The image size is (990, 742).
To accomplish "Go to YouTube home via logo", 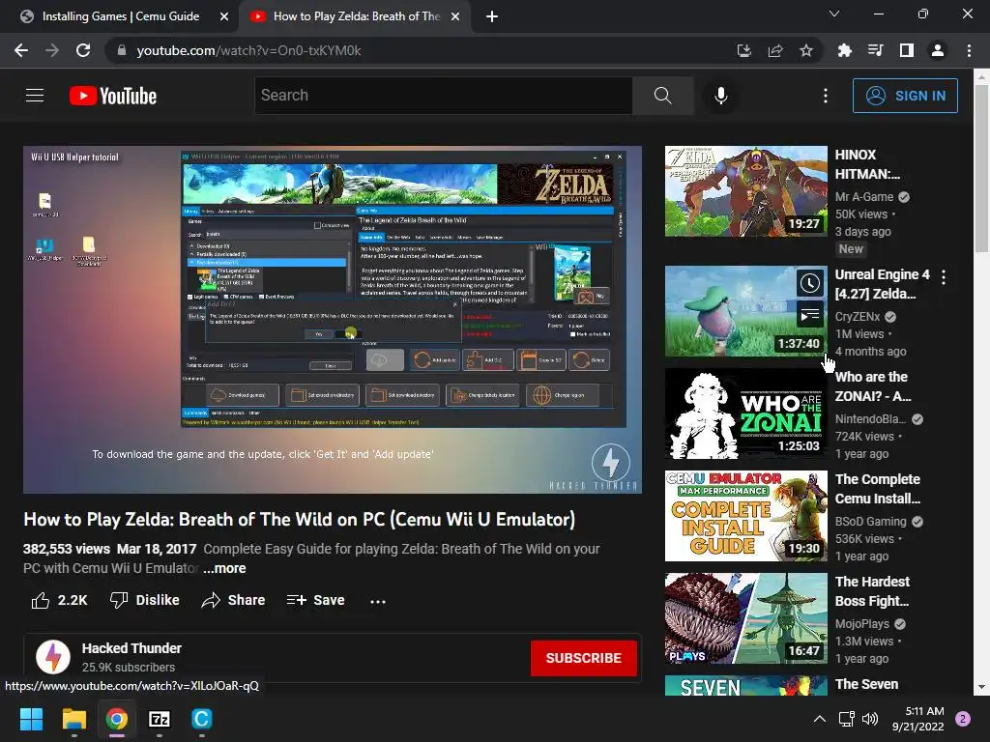I will 113,96.
